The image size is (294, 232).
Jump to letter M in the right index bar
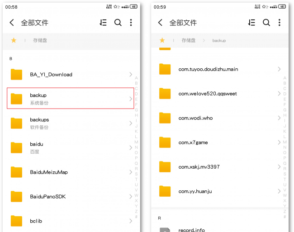[x=285, y=142]
